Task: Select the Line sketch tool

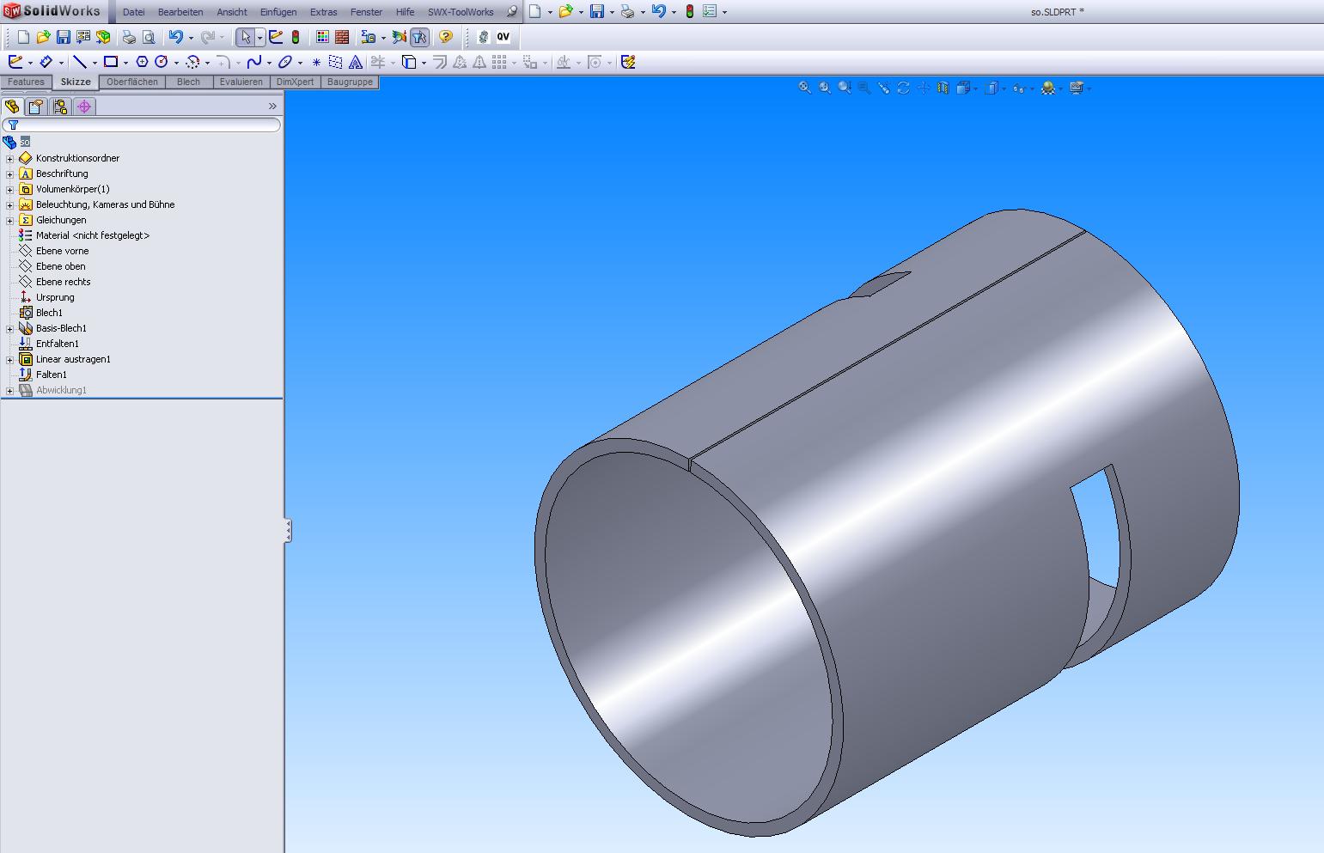Action: (80, 62)
